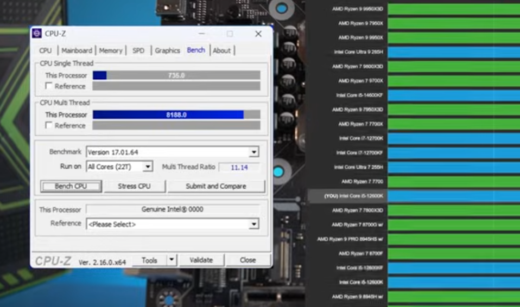The image size is (520, 307).
Task: Open the Mainboard tab
Action: (x=77, y=51)
